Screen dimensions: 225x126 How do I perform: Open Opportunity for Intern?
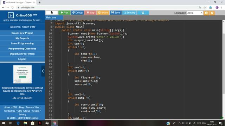pyautogui.click(x=22, y=54)
